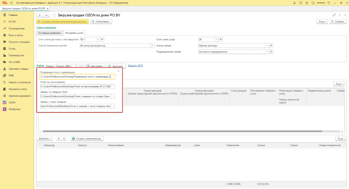Click the Валюта: BYN link
The width and height of the screenshot is (349, 189).
(135, 66)
